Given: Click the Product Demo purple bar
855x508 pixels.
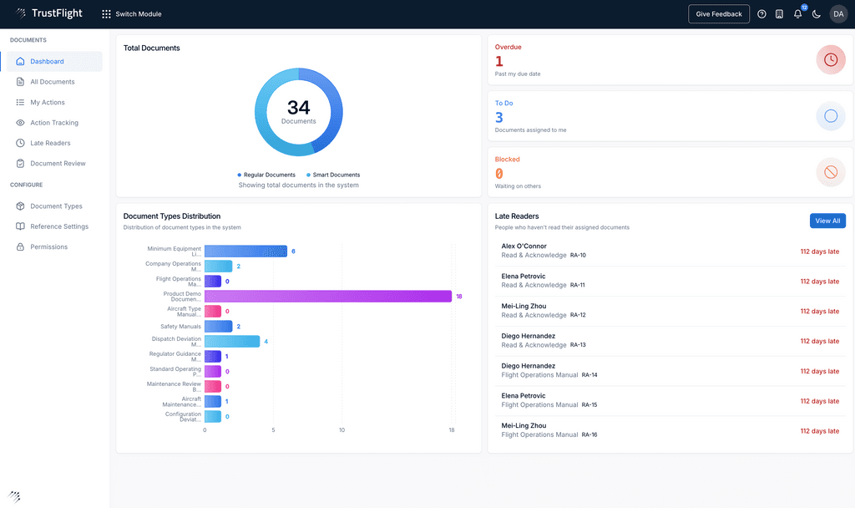Looking at the screenshot, I should tap(327, 296).
